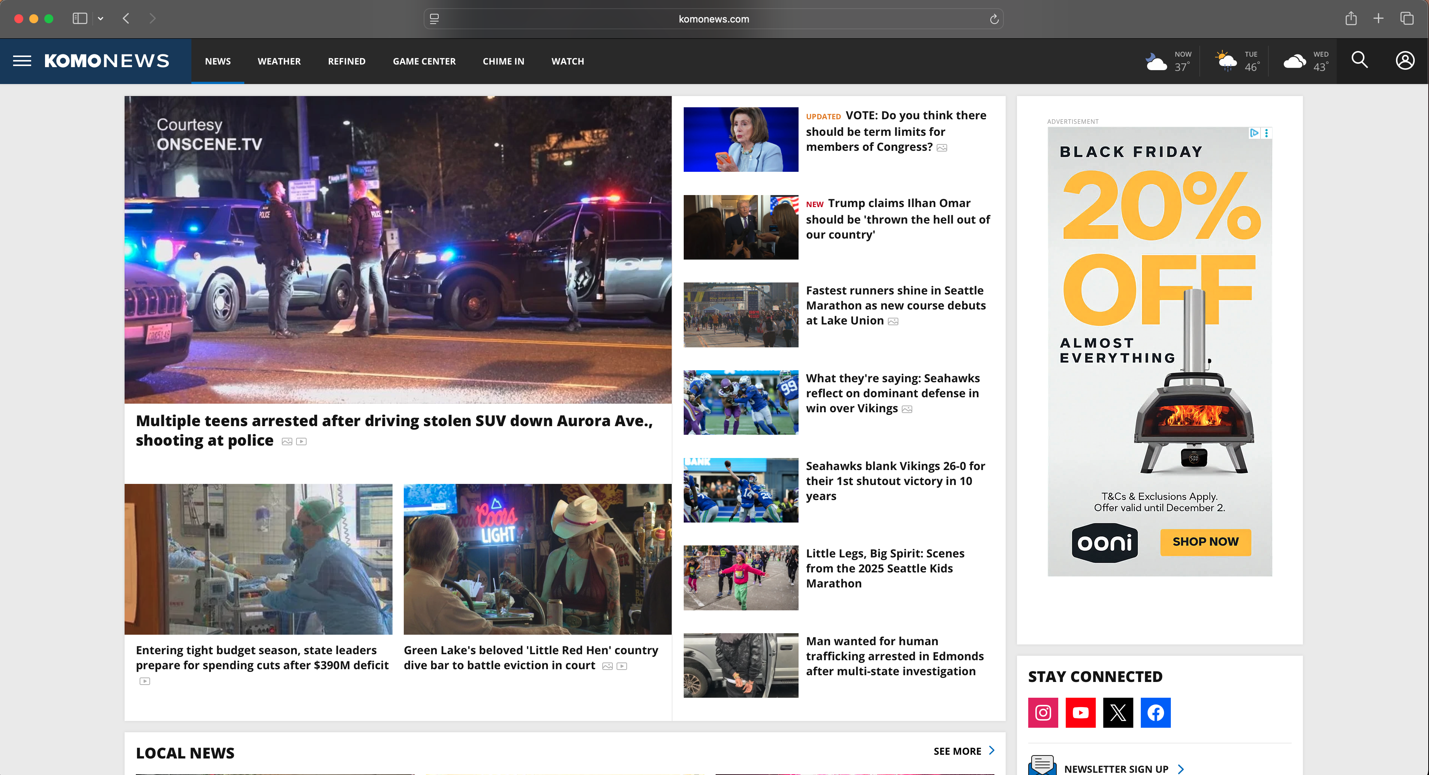Open the GAME CENTER section

coord(424,61)
